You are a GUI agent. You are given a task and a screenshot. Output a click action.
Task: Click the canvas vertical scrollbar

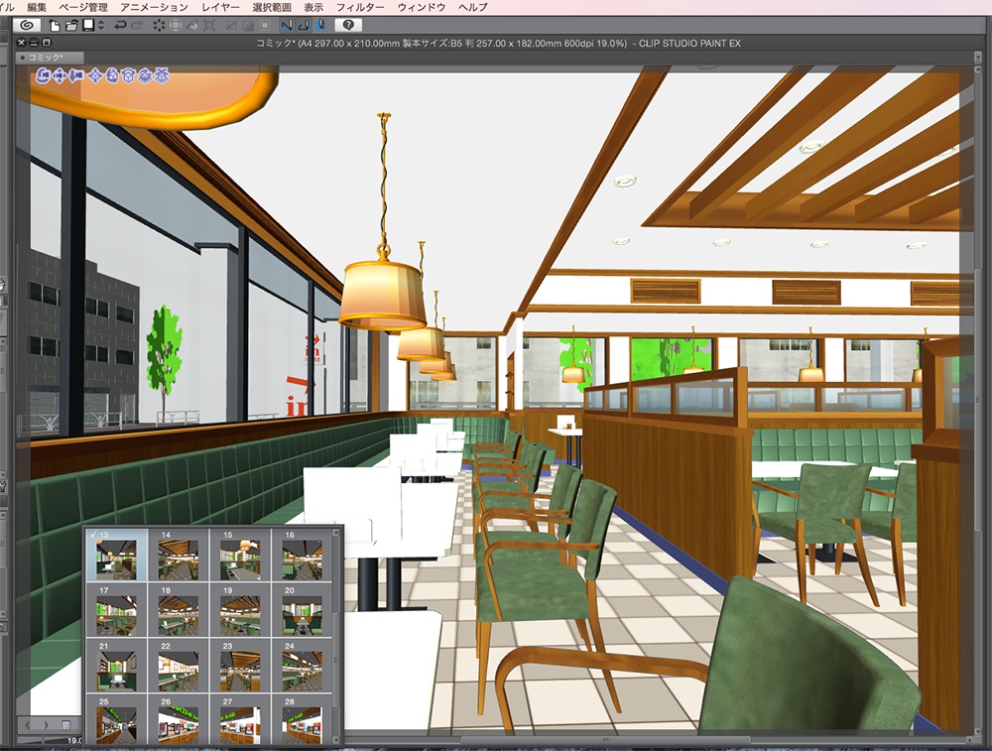click(x=978, y=399)
